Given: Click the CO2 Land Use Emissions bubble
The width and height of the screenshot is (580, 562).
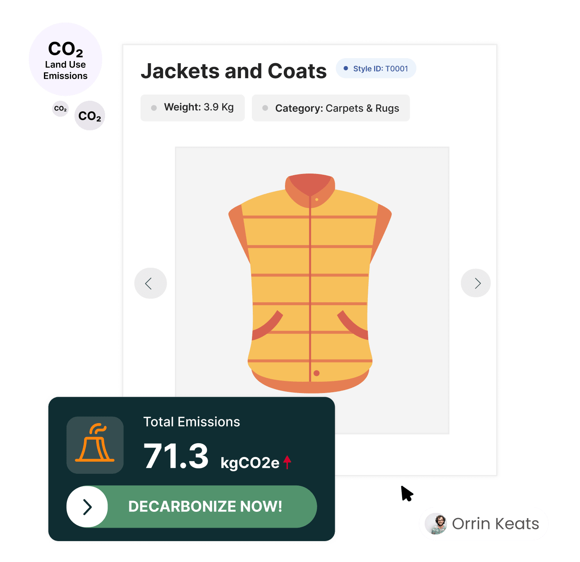Looking at the screenshot, I should coord(66,59).
